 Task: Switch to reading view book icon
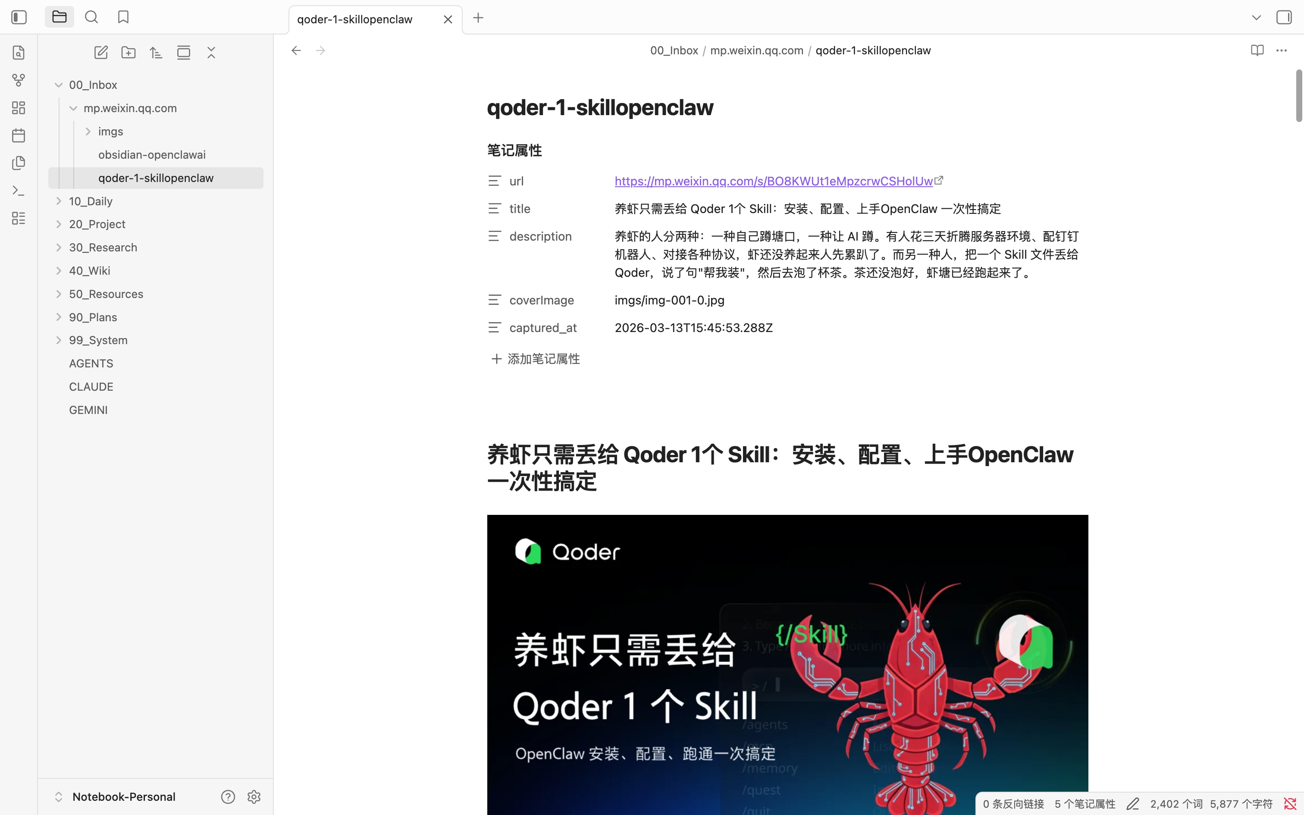[x=1257, y=50]
